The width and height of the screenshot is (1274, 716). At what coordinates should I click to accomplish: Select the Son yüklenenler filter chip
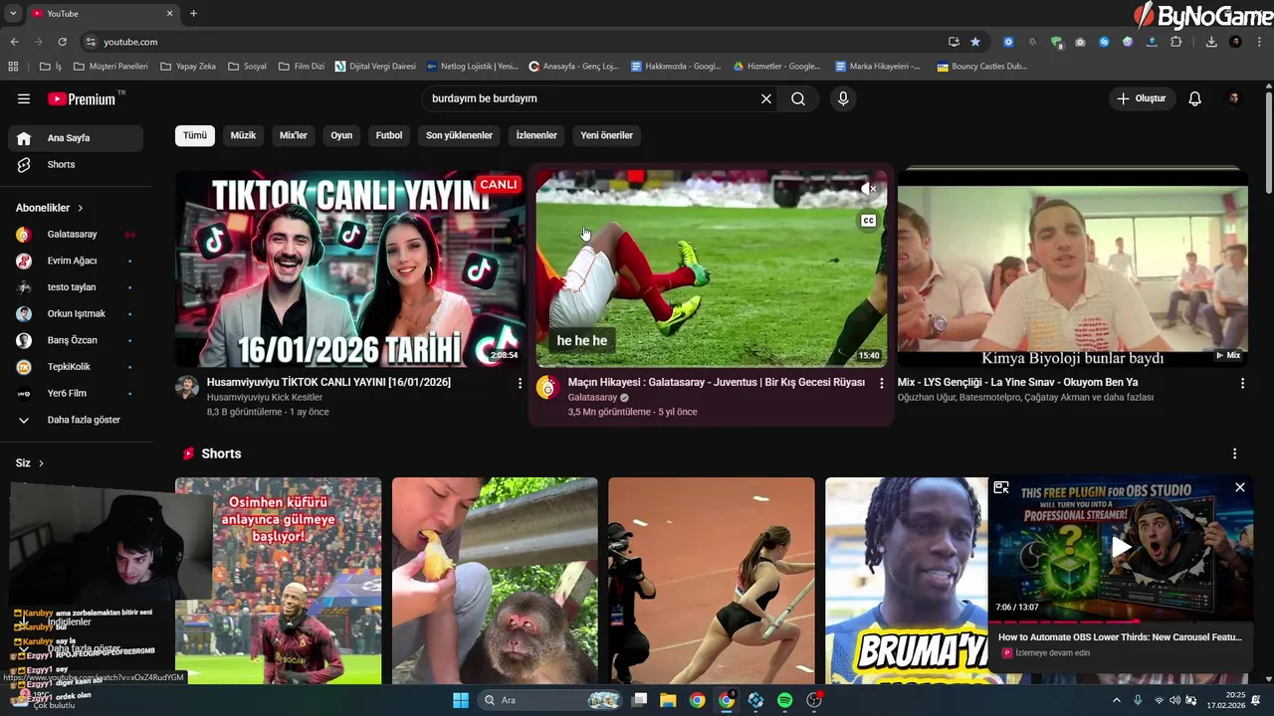(459, 135)
